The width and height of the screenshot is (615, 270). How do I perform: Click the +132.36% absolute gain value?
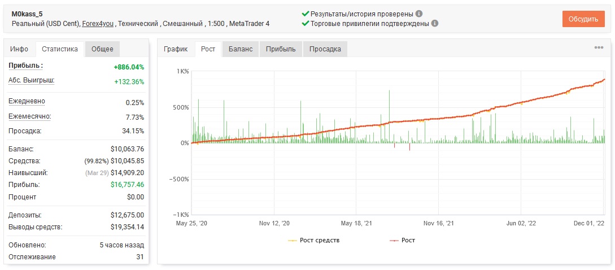click(129, 82)
